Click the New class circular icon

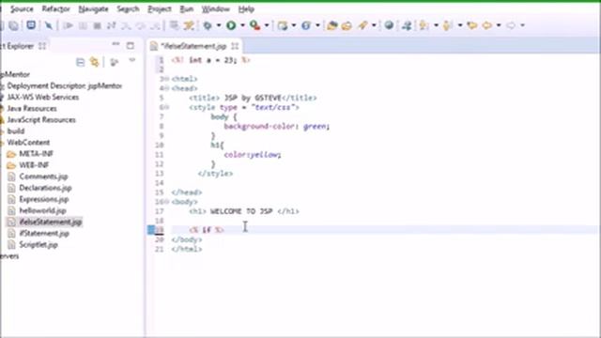coord(306,25)
